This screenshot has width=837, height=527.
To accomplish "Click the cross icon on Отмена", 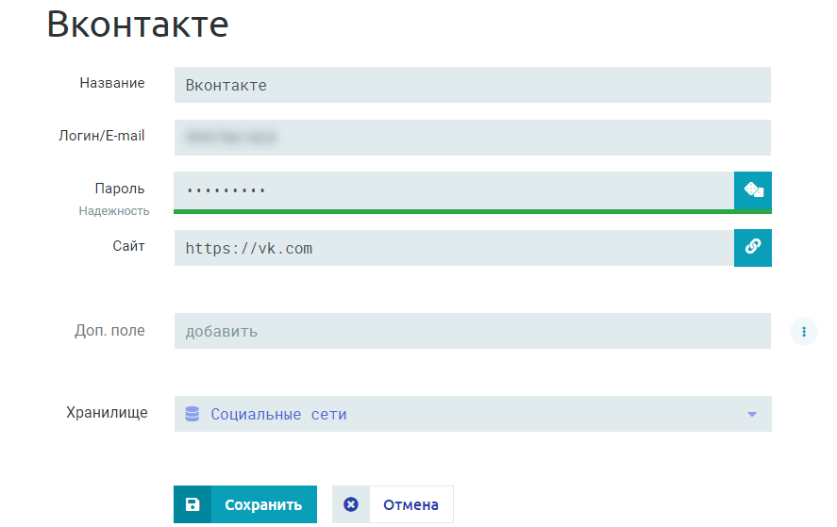I will coord(351,504).
